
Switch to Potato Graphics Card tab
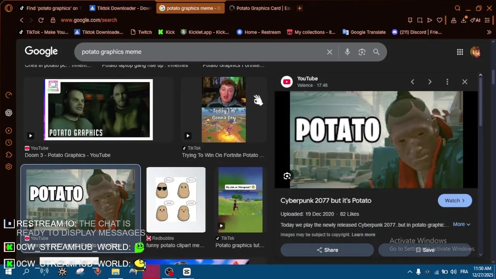tap(260, 8)
